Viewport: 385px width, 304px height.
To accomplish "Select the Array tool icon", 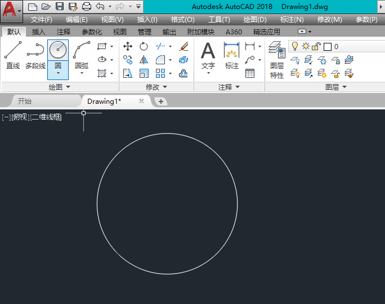I will [x=160, y=73].
